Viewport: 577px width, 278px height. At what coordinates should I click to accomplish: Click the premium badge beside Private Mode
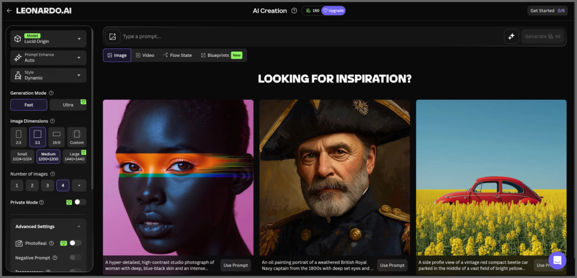tap(69, 202)
